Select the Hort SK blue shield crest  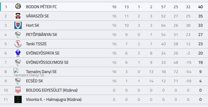tap(18, 25)
